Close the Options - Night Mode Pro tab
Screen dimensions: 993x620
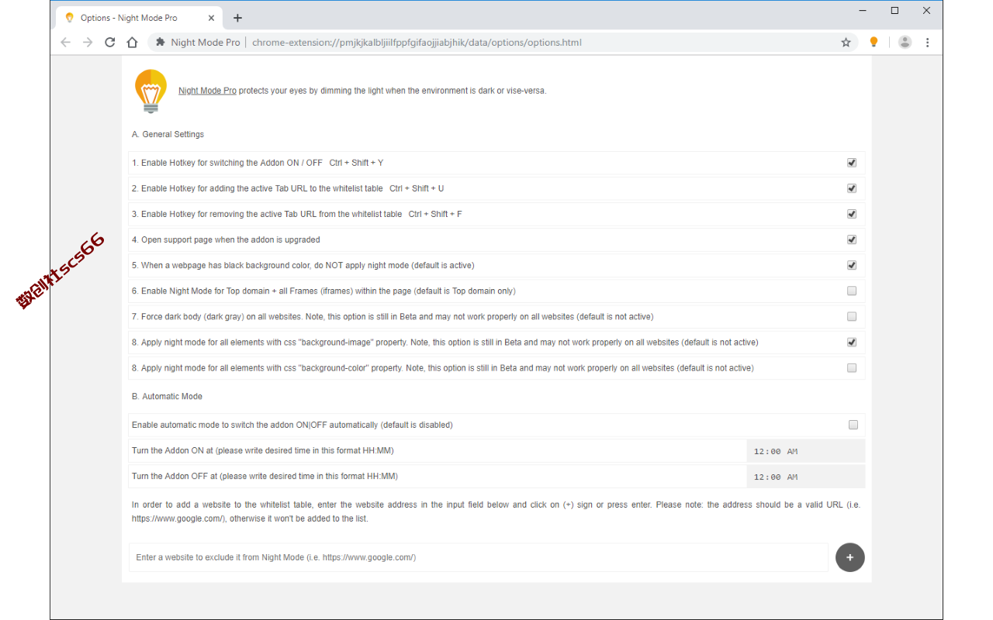[211, 18]
